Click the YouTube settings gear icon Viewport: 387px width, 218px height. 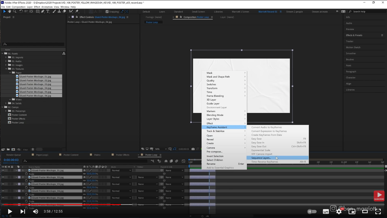(x=339, y=211)
